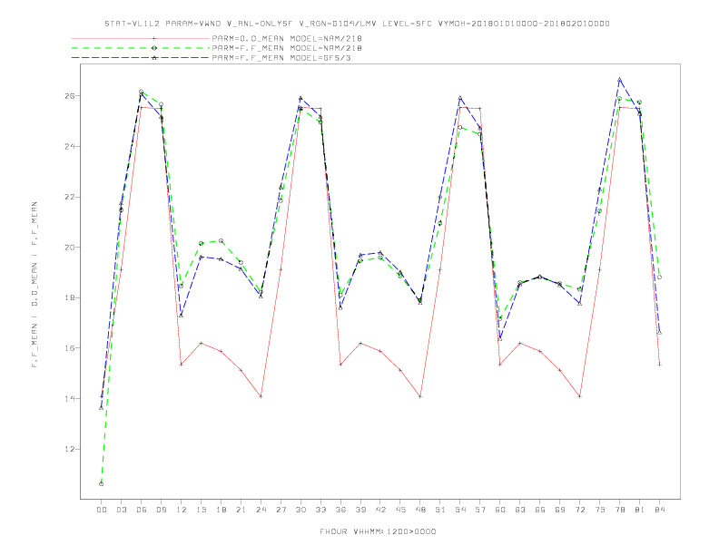Click y-axis tick label 14
This screenshot has width=719, height=555.
click(68, 398)
